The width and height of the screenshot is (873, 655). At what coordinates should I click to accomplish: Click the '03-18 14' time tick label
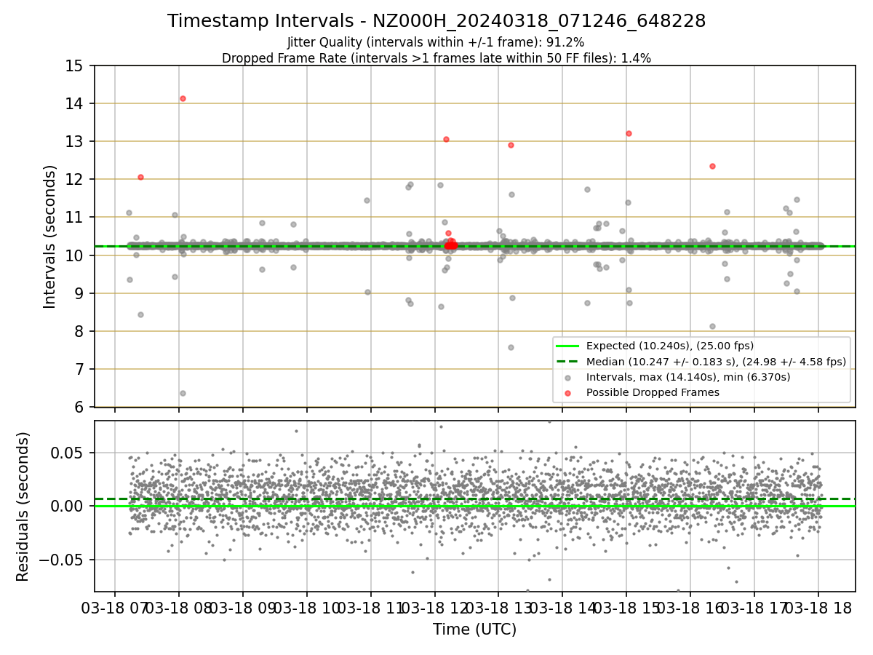pyautogui.click(x=562, y=608)
